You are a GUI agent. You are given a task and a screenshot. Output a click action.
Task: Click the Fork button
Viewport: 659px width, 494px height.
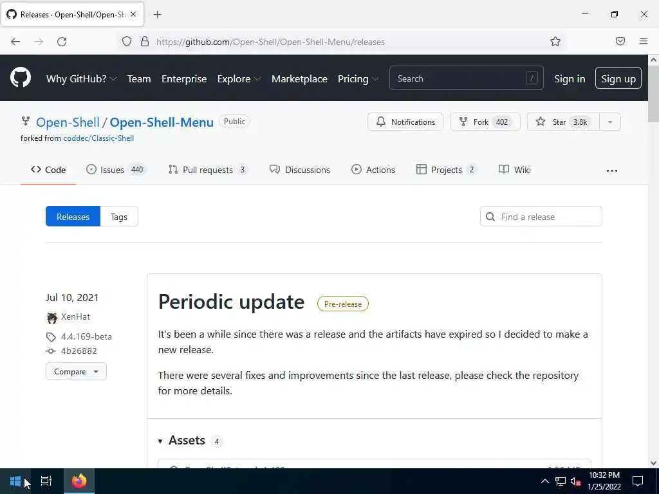[485, 122]
